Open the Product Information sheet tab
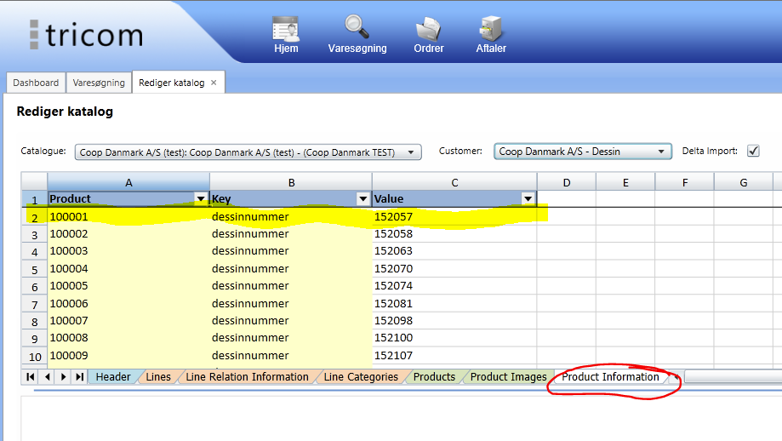Viewport: 782px width, 441px height. pos(610,376)
